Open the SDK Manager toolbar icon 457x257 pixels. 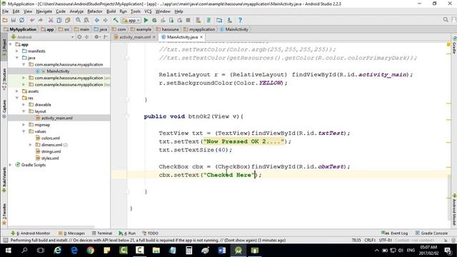tap(230, 20)
